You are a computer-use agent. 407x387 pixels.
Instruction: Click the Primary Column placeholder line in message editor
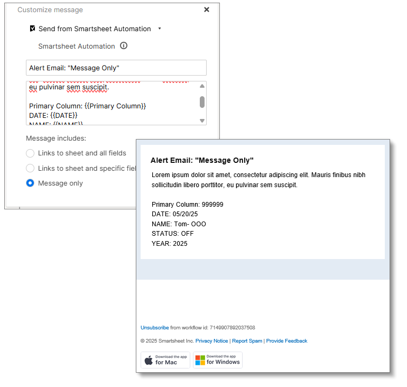coord(87,106)
